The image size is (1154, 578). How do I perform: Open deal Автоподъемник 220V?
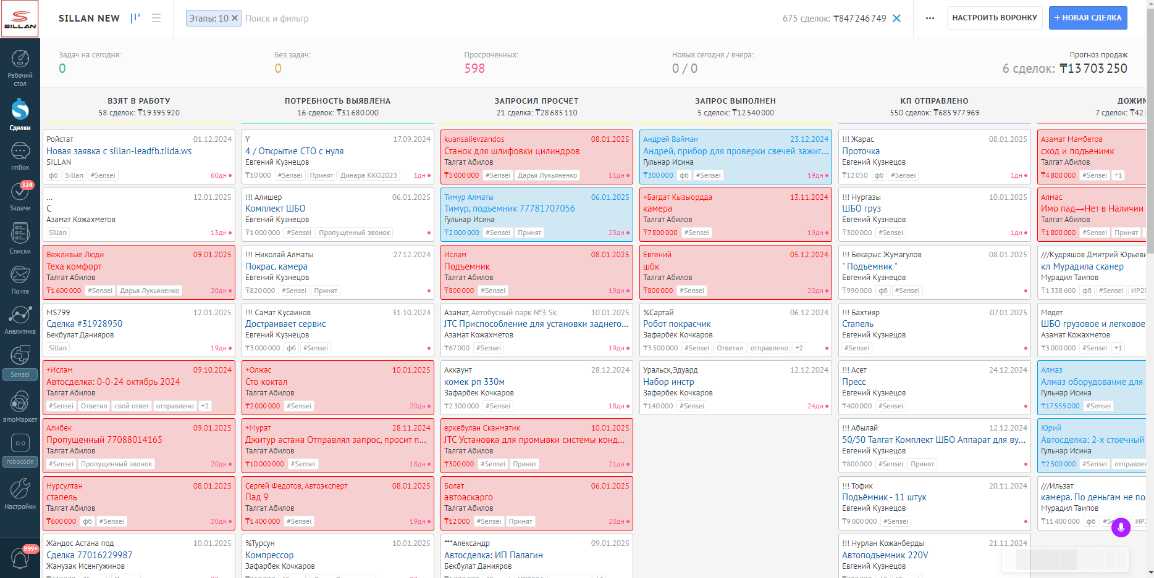click(x=885, y=555)
